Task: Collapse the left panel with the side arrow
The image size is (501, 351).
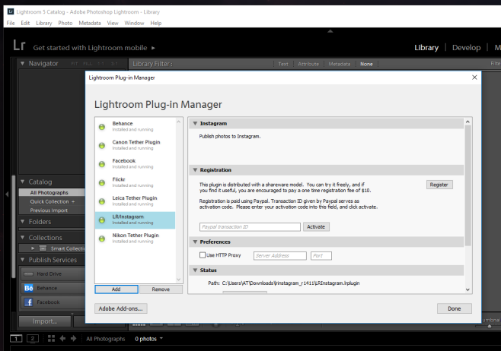Action: click(x=7, y=194)
